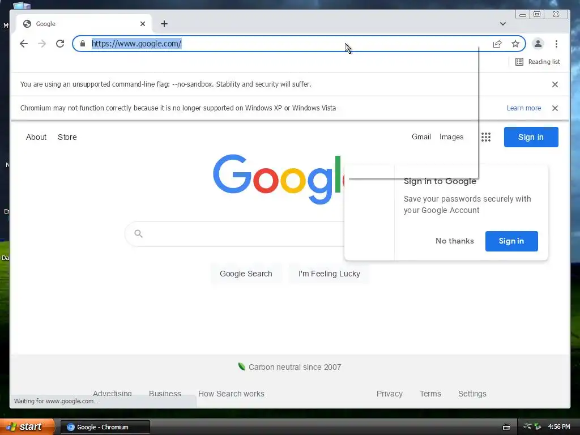Open the Store link

point(67,137)
